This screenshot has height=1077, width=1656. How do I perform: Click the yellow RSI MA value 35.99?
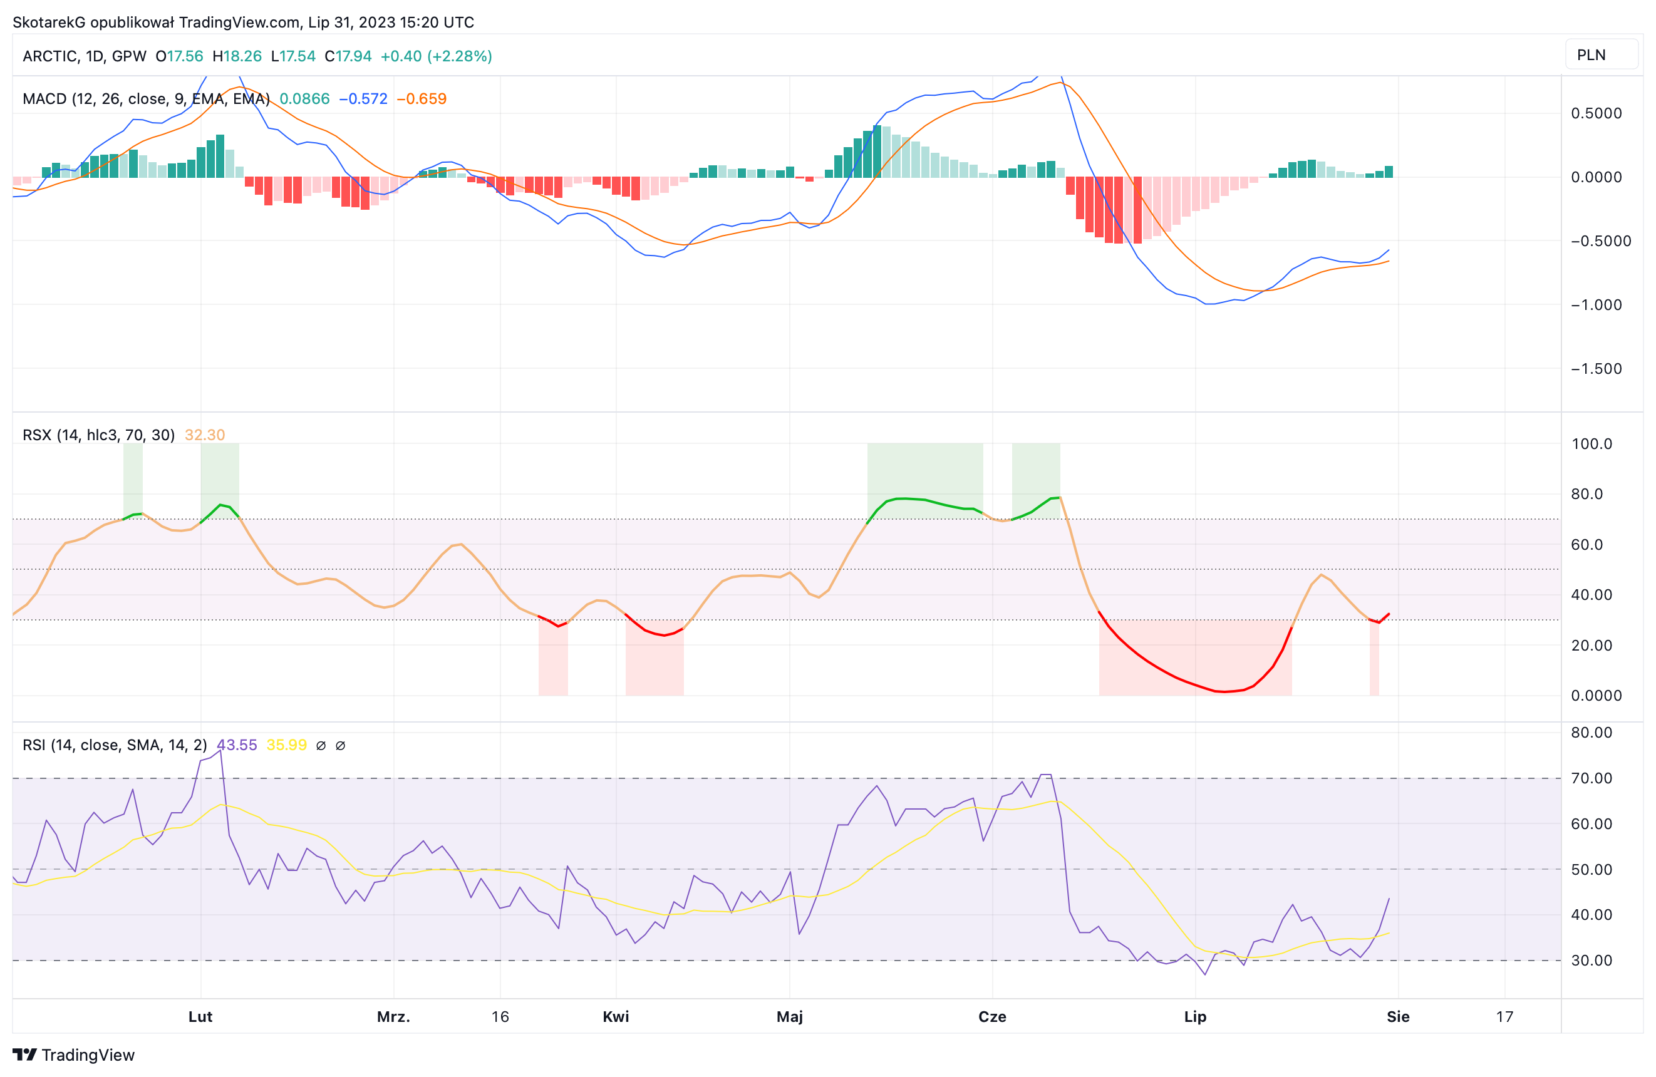(287, 745)
